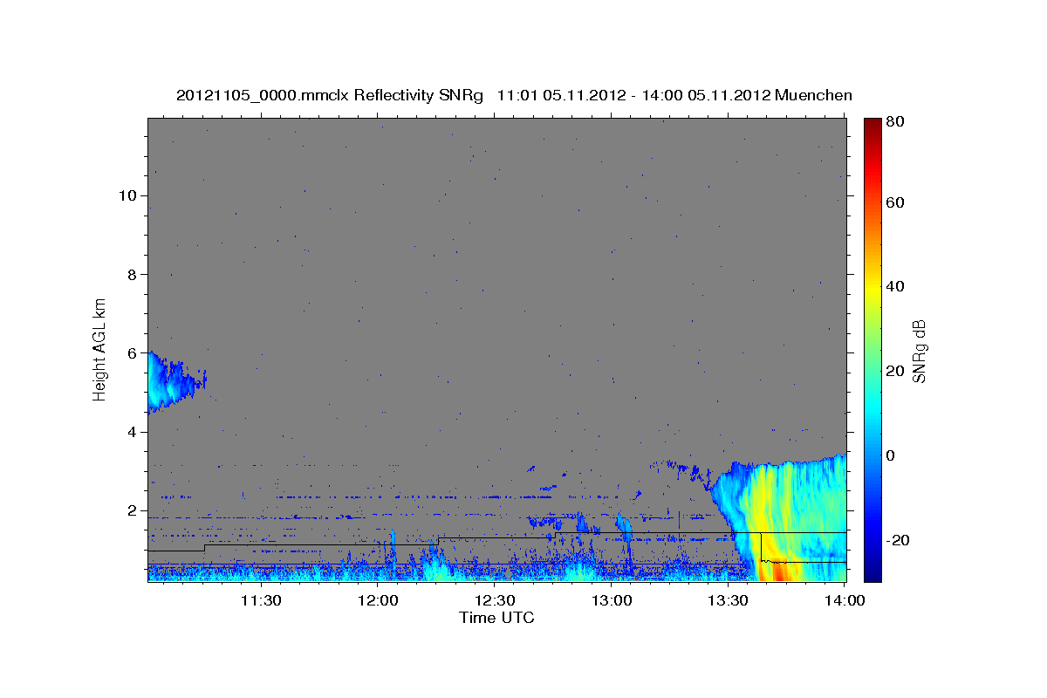Click the colorbar value 20

click(x=895, y=371)
